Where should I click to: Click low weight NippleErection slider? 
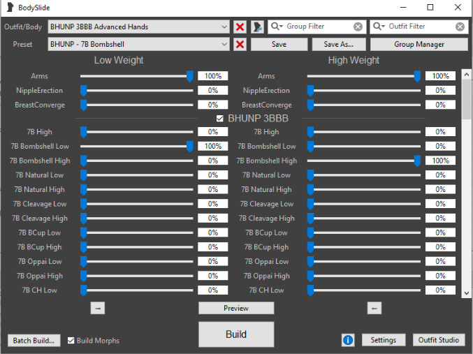tap(137, 91)
